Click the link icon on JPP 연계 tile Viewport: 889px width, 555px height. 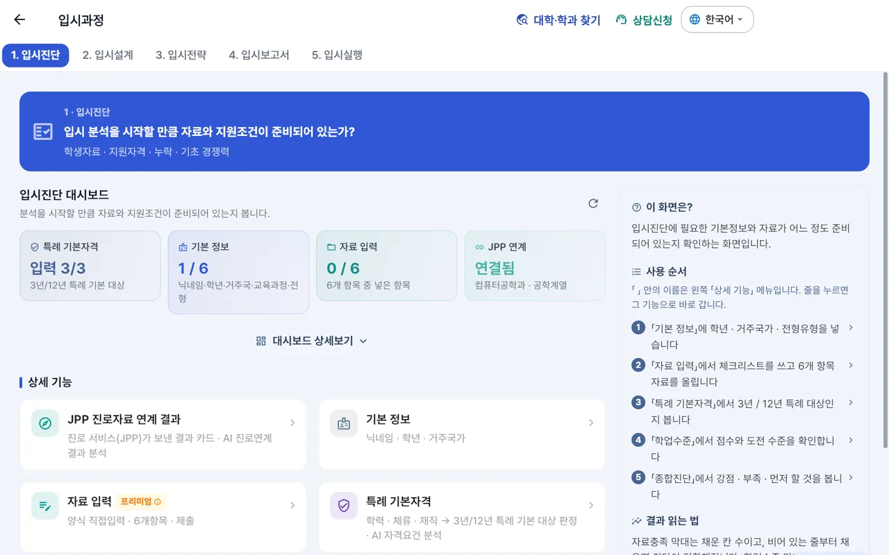pos(479,247)
